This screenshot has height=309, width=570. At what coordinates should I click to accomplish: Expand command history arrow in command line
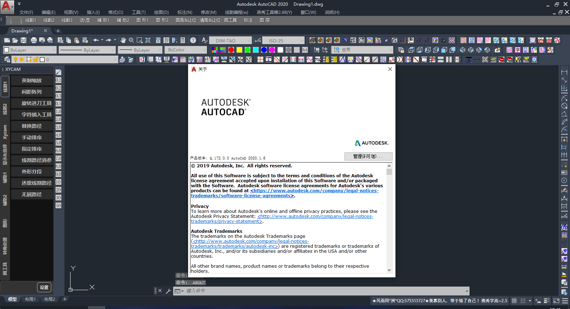(x=467, y=291)
